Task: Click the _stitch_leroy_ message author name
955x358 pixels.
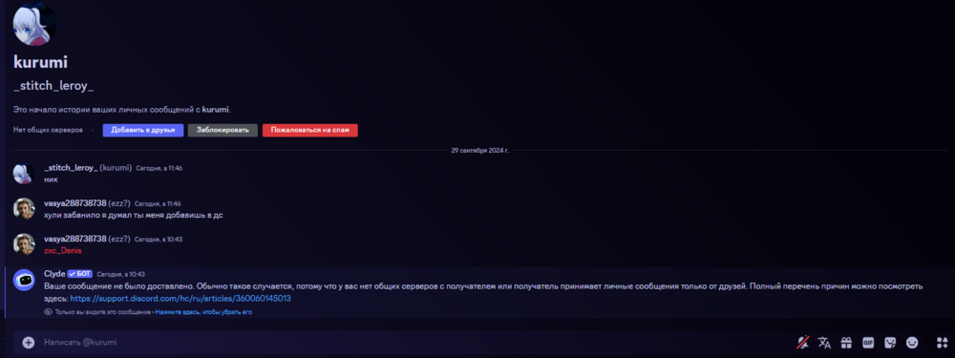Action: [x=71, y=167]
